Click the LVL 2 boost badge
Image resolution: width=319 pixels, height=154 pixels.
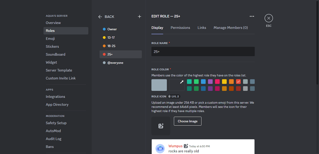(174, 96)
